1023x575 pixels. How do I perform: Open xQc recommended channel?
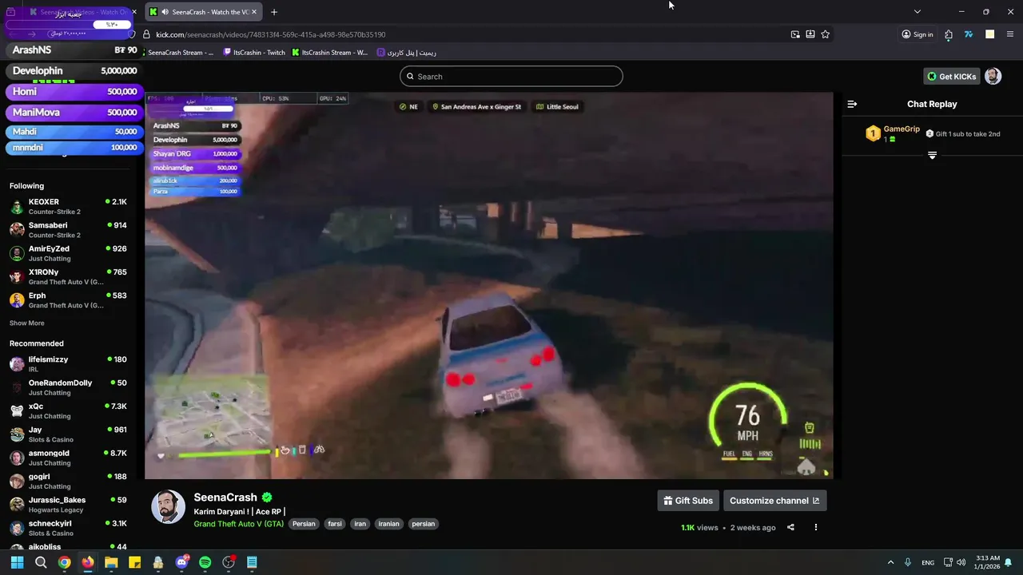(x=68, y=411)
